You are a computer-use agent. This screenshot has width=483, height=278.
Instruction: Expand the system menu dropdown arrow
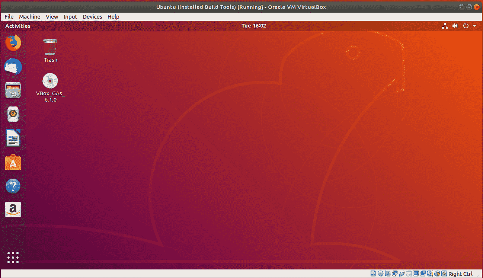474,26
